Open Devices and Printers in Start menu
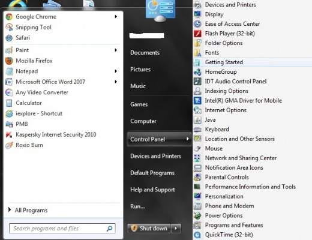The height and width of the screenshot is (240, 312). (x=156, y=156)
